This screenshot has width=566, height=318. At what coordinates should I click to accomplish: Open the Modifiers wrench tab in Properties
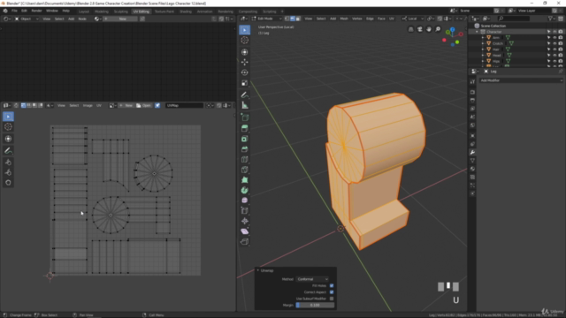(x=472, y=152)
